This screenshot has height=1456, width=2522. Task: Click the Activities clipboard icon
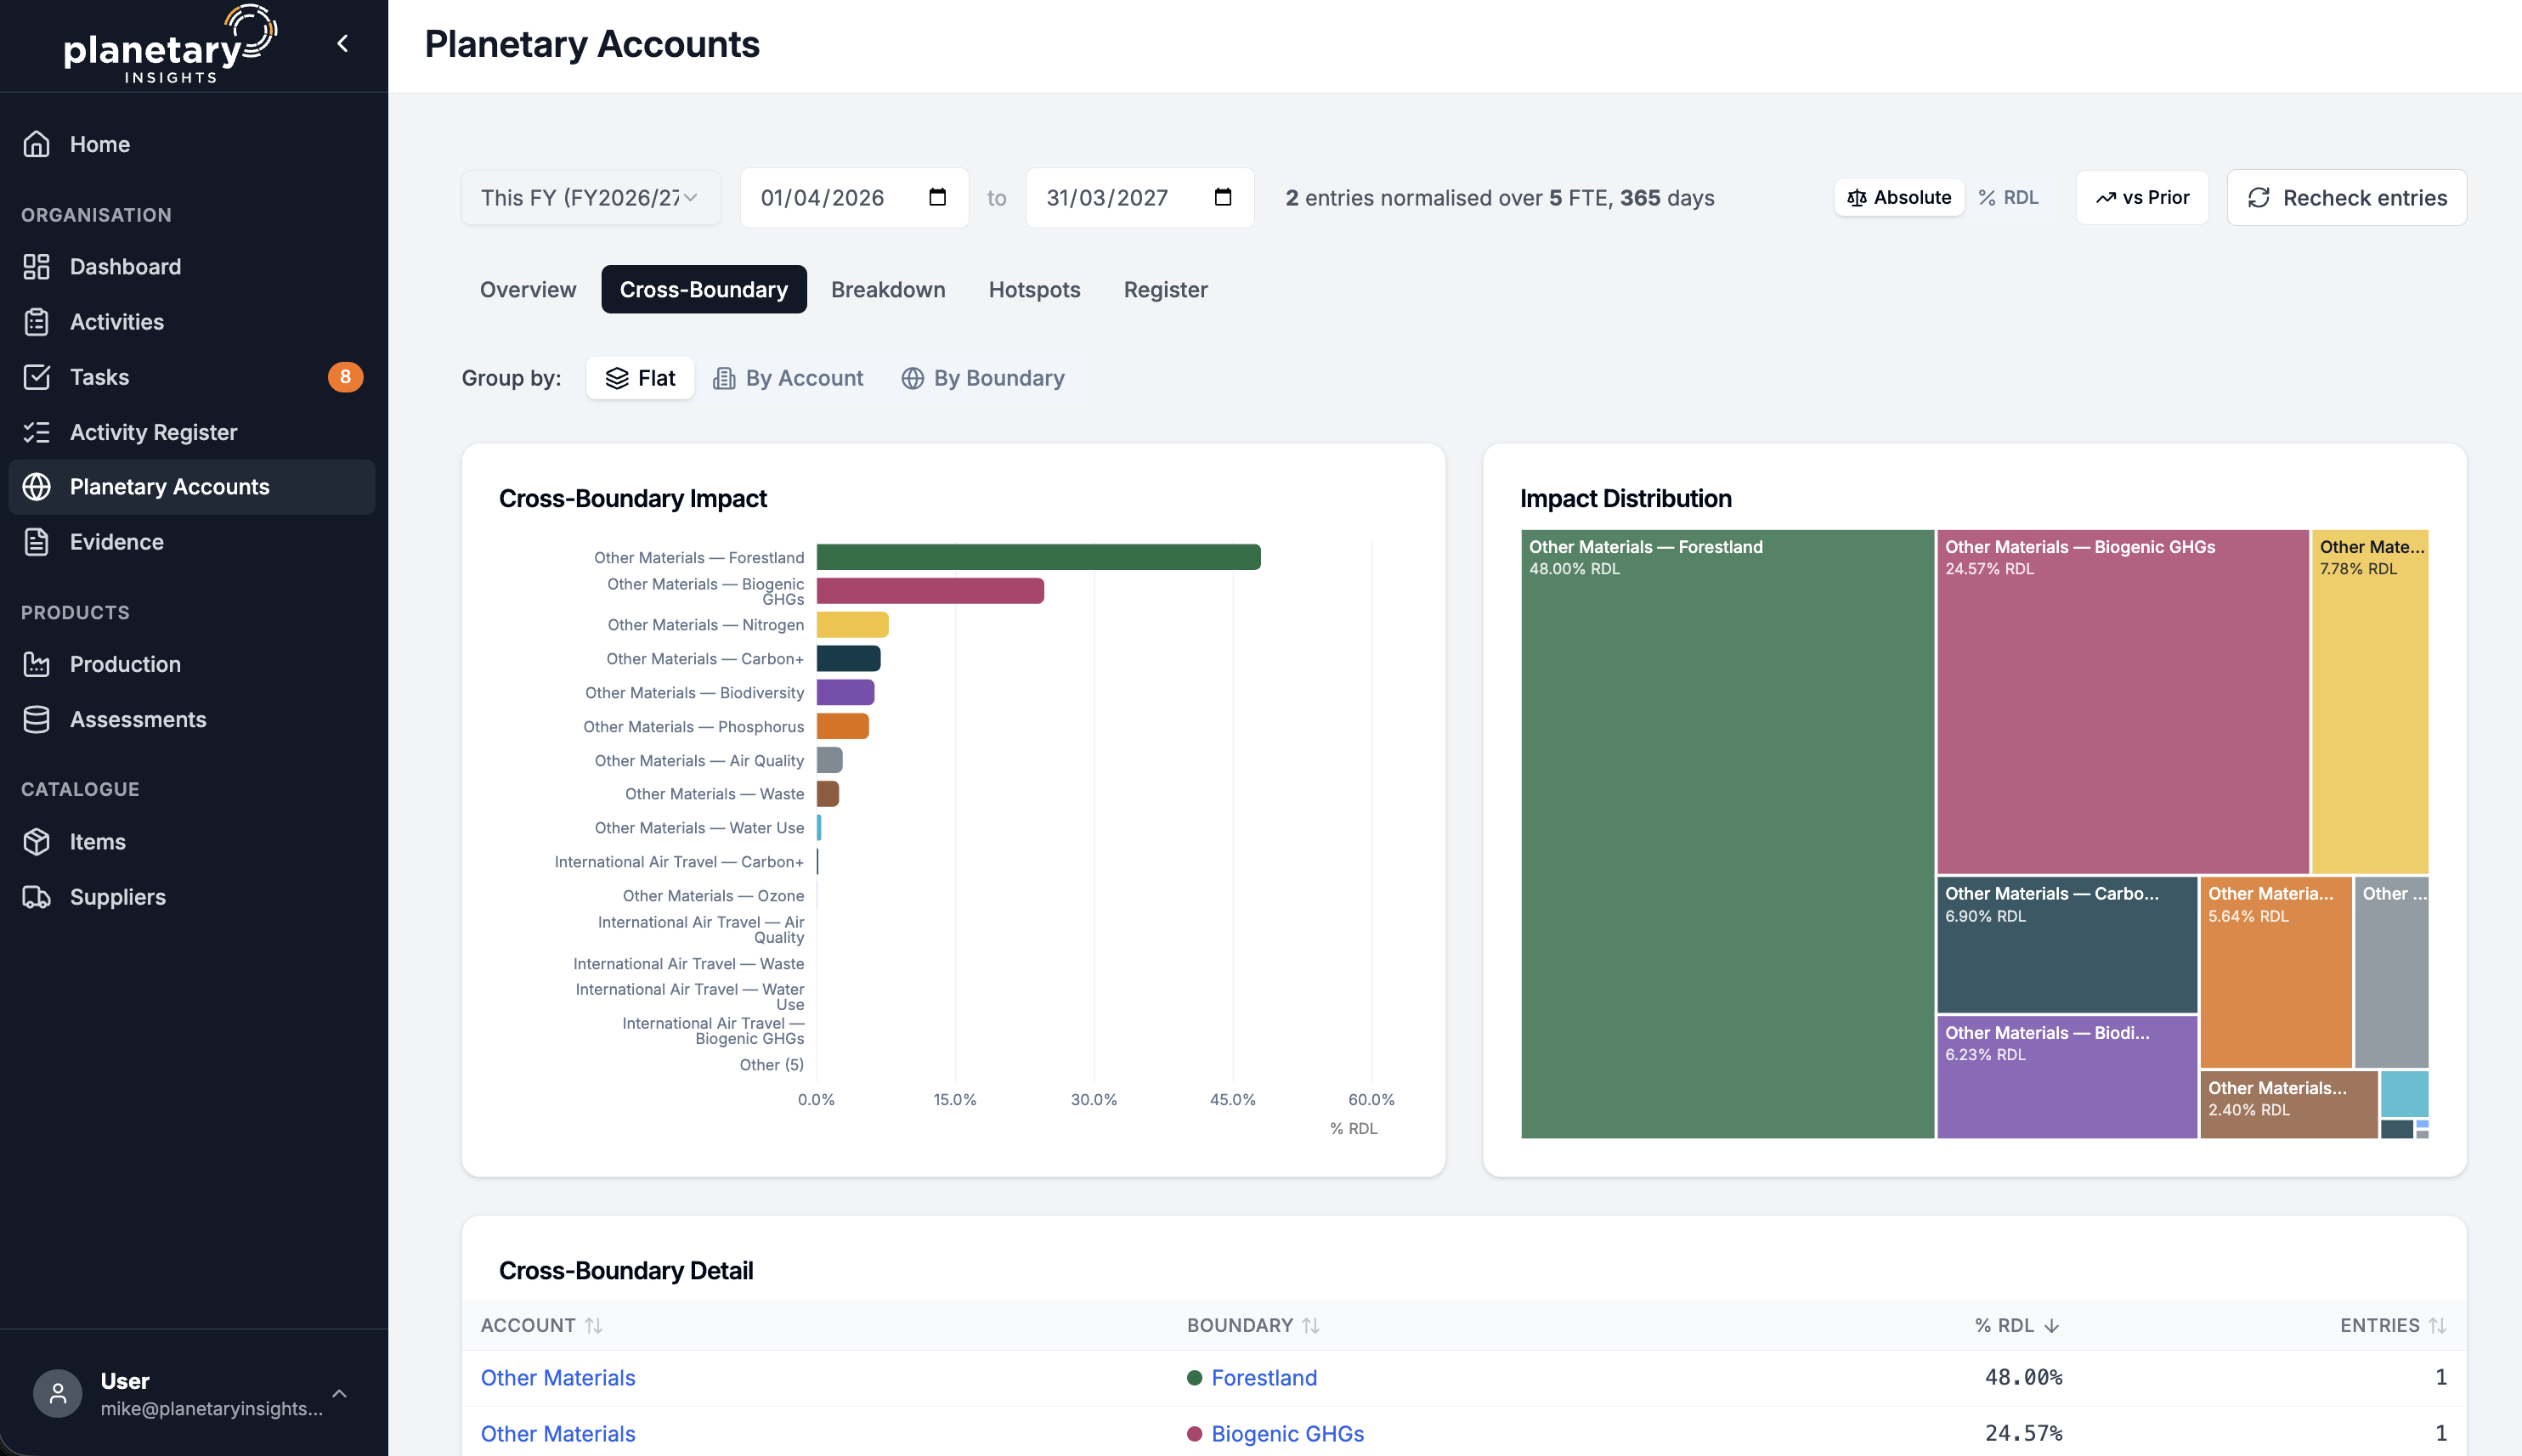(x=37, y=321)
